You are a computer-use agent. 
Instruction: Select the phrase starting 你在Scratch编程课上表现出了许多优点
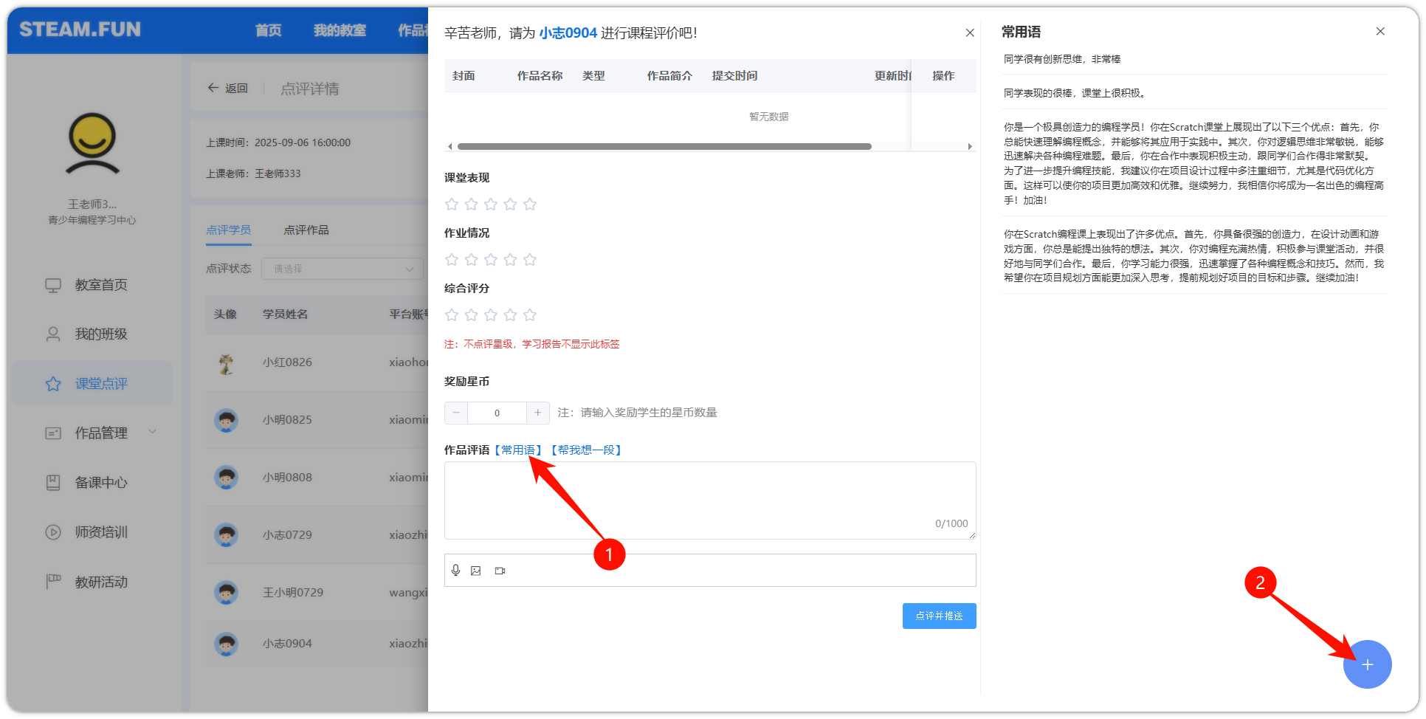click(1193, 255)
